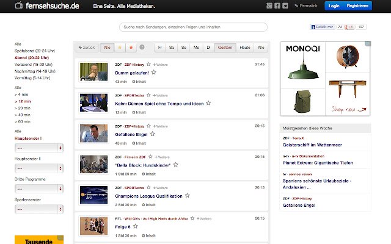Click the ad corner info icon

pos(368,44)
